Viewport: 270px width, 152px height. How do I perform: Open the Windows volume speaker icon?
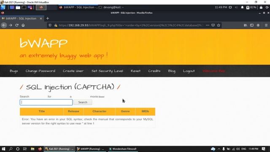point(238,149)
